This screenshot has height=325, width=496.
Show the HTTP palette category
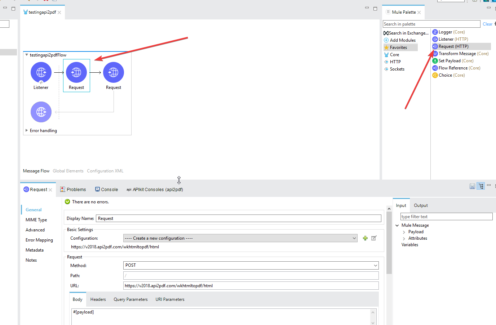click(392, 62)
